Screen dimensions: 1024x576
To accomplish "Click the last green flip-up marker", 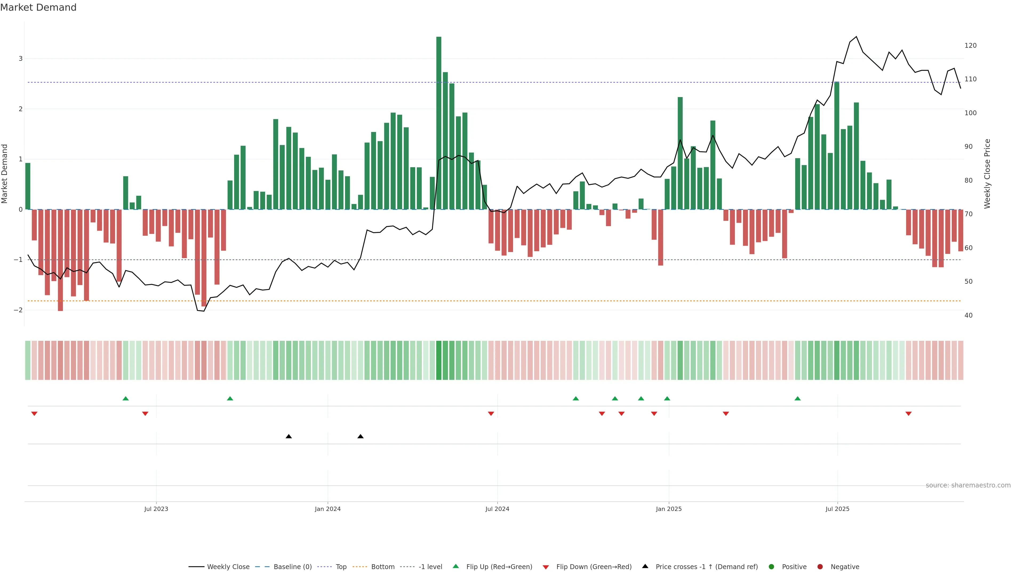I will pyautogui.click(x=797, y=398).
